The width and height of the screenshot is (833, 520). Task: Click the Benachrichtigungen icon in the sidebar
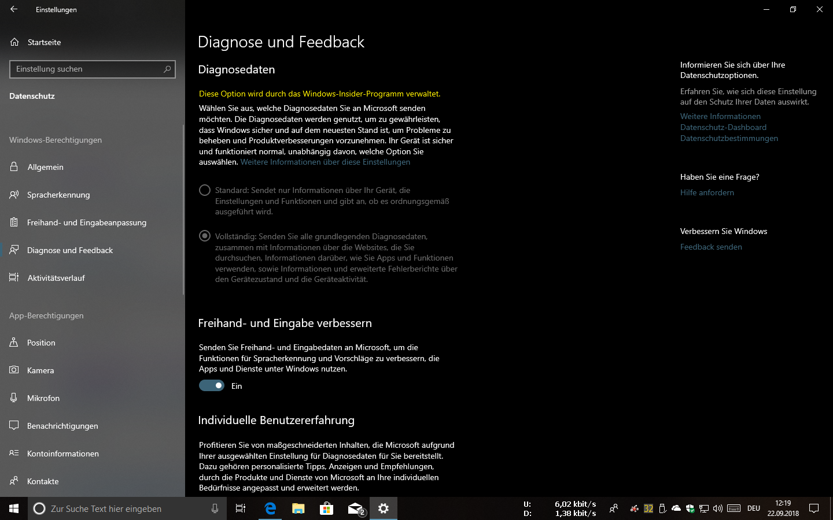tap(14, 425)
